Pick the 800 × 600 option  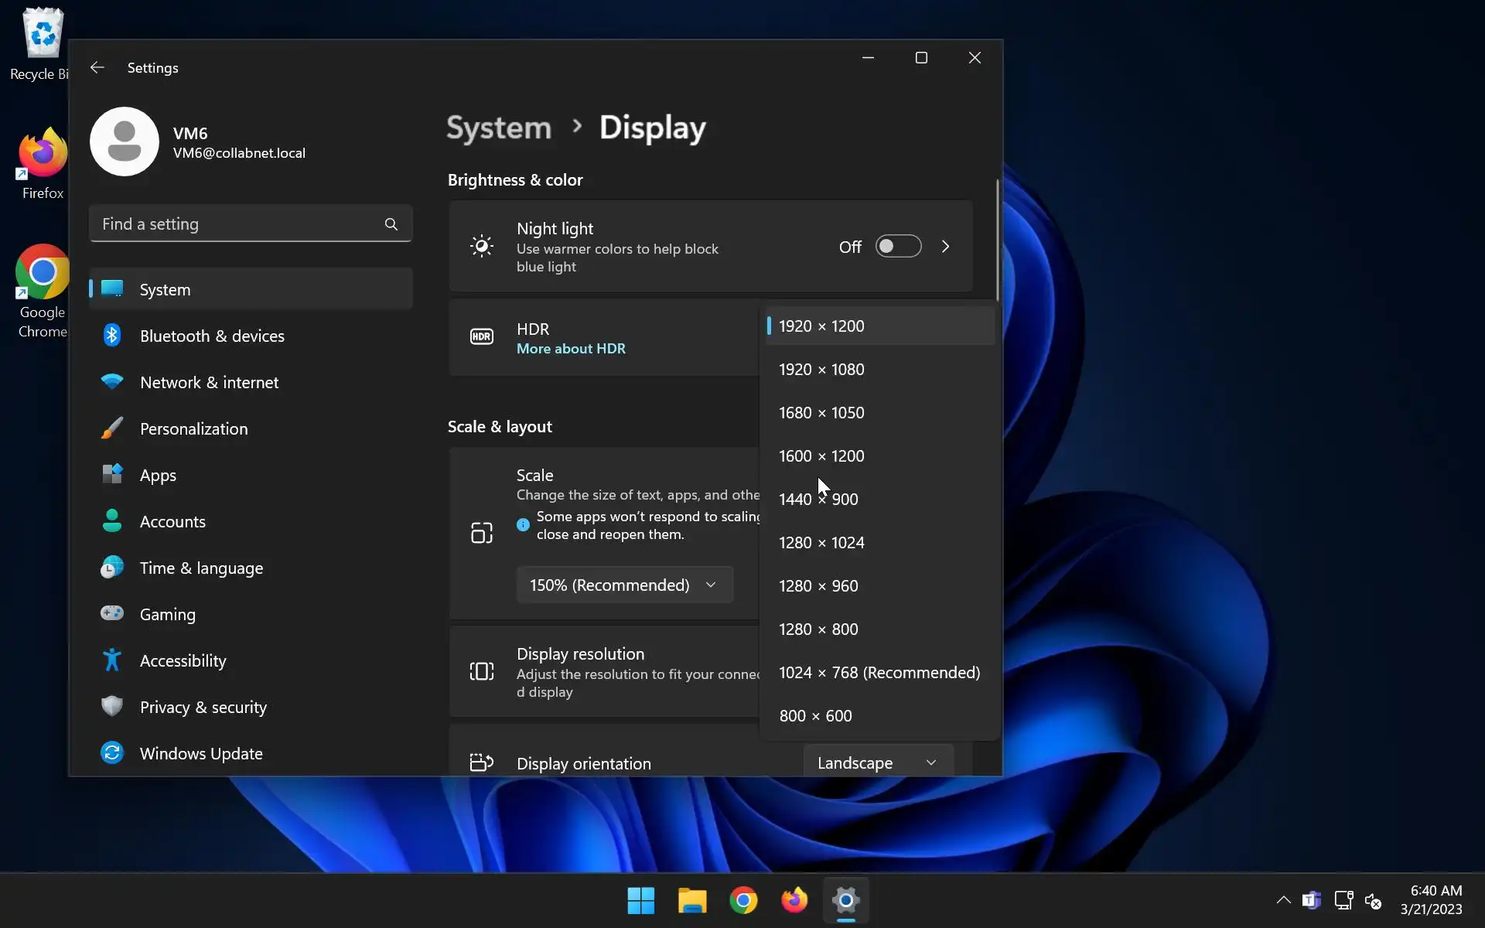pos(815,716)
